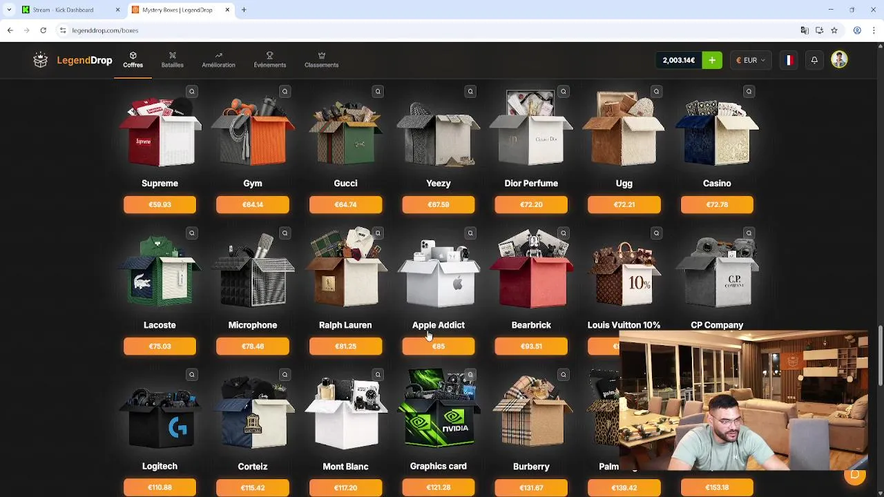This screenshot has height=497, width=884.
Task: Open the magnifier preview on Supreme box
Action: [192, 91]
